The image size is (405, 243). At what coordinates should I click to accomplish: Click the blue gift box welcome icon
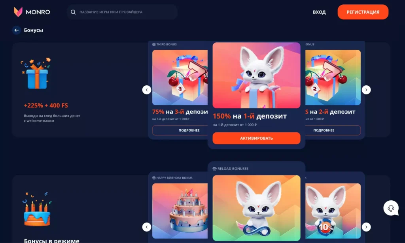coord(36,73)
